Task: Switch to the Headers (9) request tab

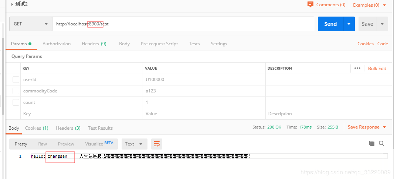Action: (x=94, y=44)
